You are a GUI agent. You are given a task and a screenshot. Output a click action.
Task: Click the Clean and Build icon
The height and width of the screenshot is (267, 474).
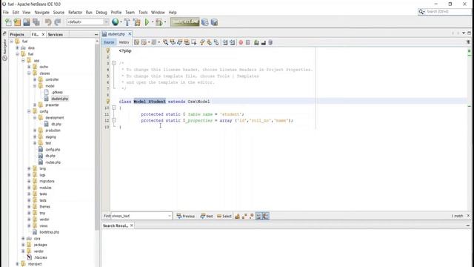point(137,22)
